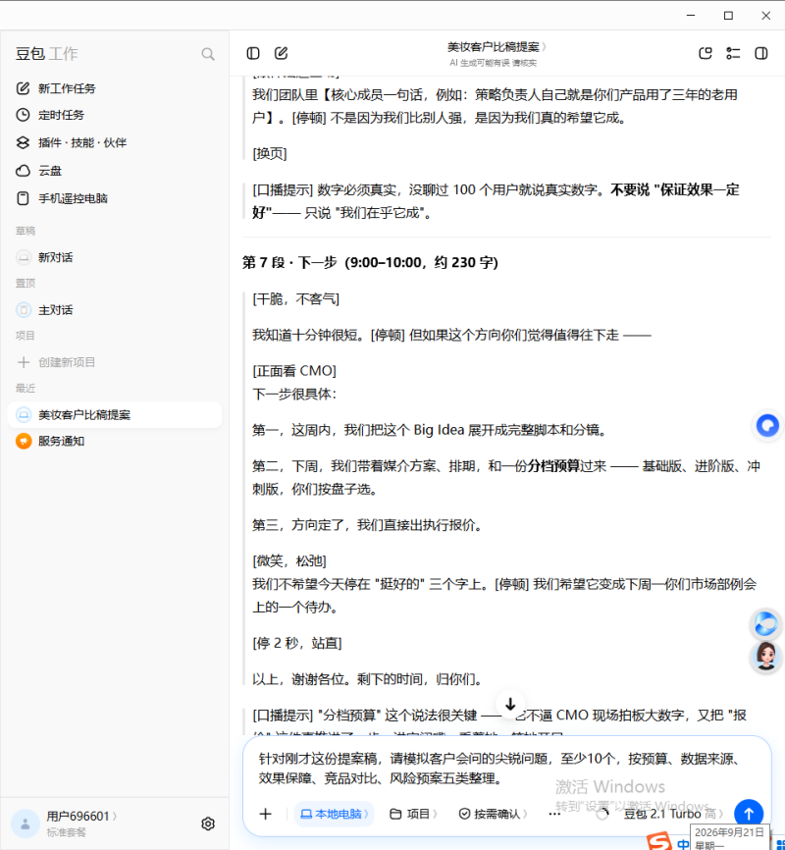Start a new chat with the compose icon
Viewport: 785px width, 850px height.
coord(281,53)
